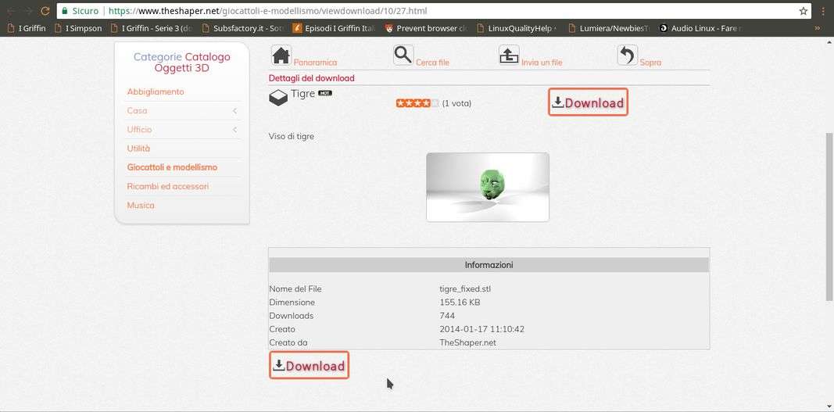Image resolution: width=834 pixels, height=412 pixels.
Task: Click the Viso di tigre description
Action: coord(292,136)
